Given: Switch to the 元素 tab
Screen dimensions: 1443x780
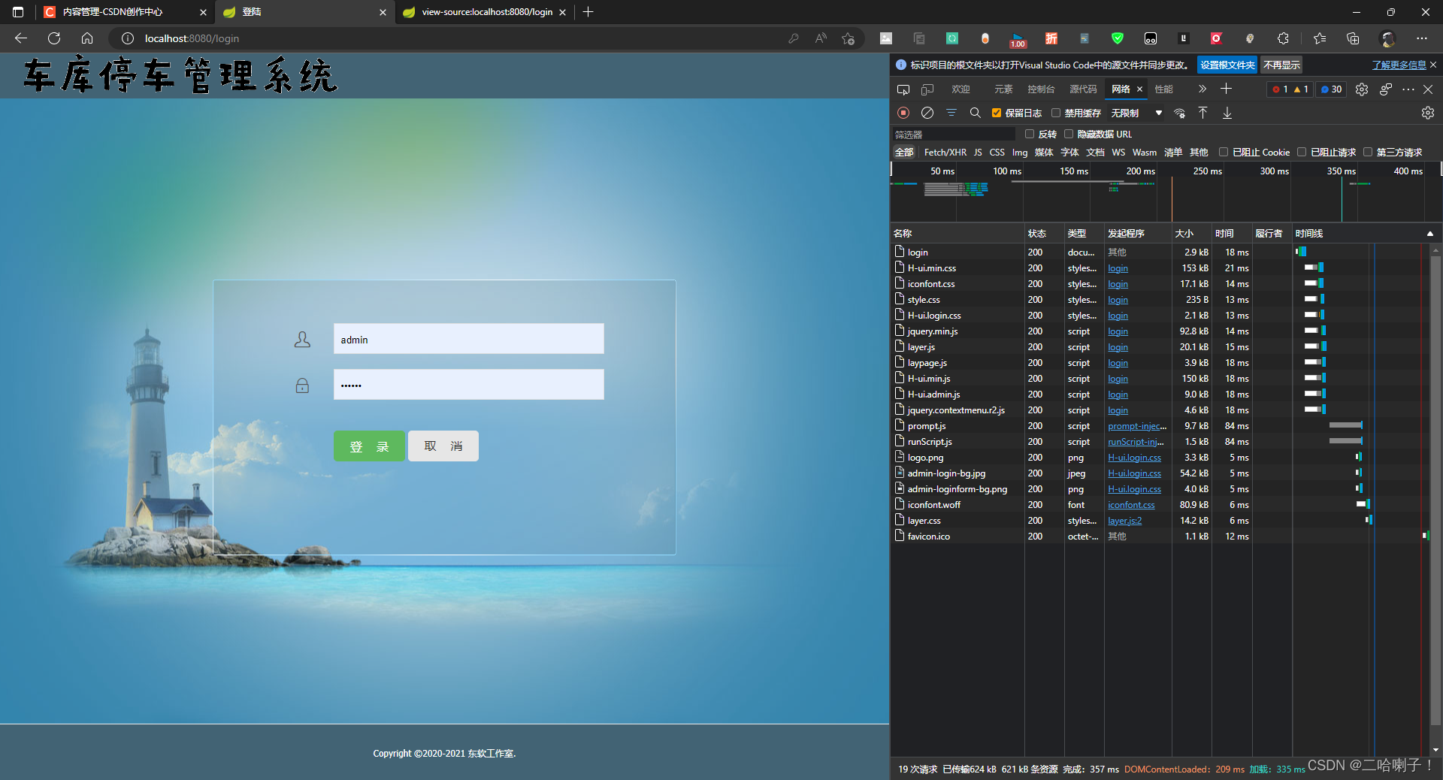Looking at the screenshot, I should (1003, 89).
